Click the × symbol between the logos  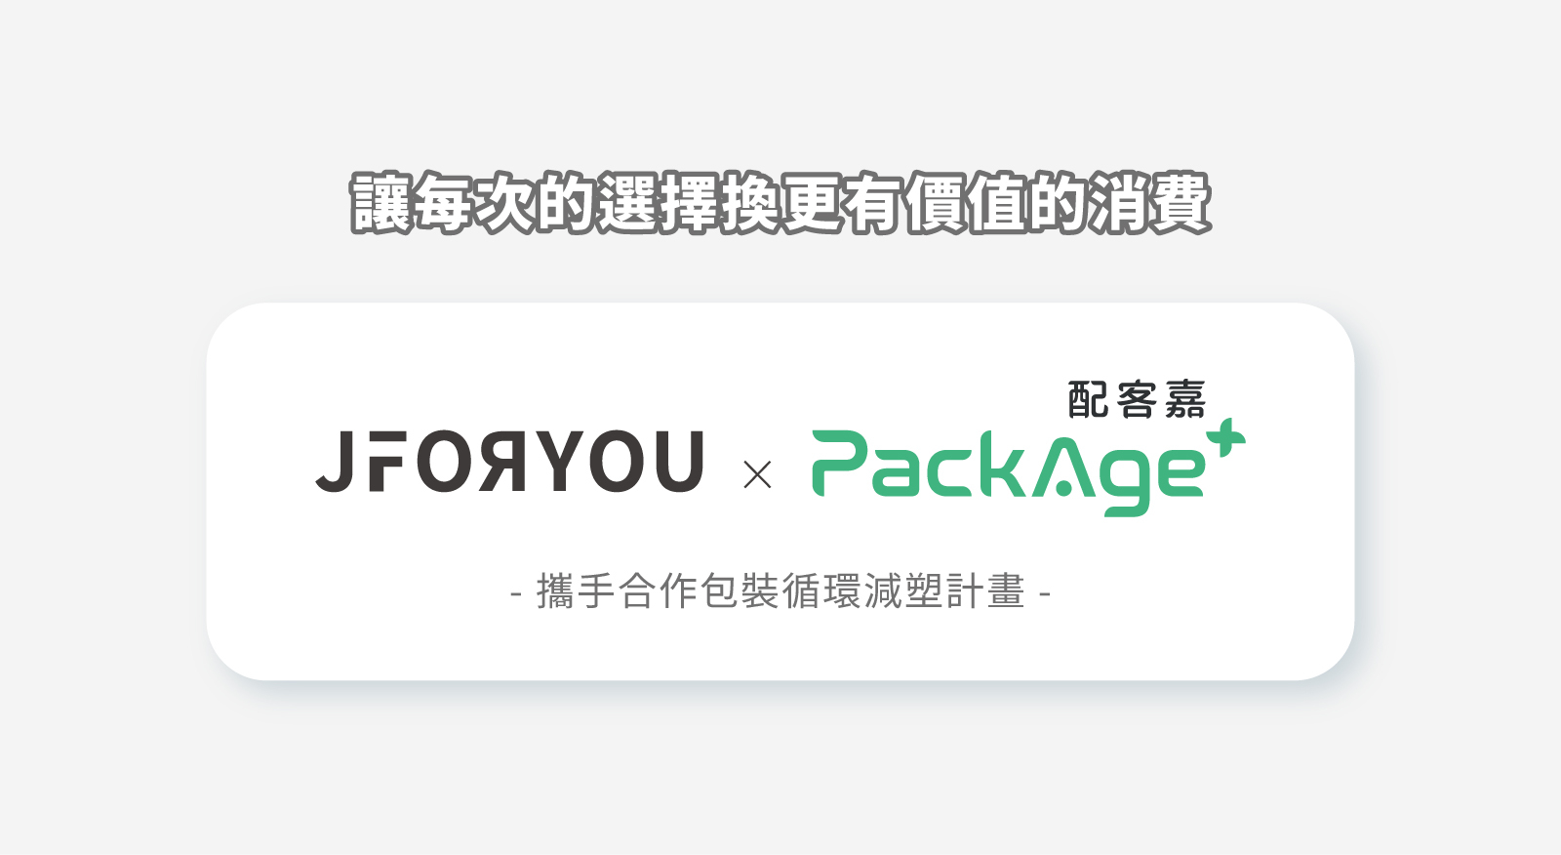757,475
